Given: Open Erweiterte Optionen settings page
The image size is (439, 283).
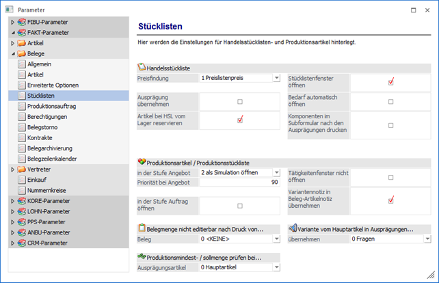Looking at the screenshot, I should (x=57, y=85).
